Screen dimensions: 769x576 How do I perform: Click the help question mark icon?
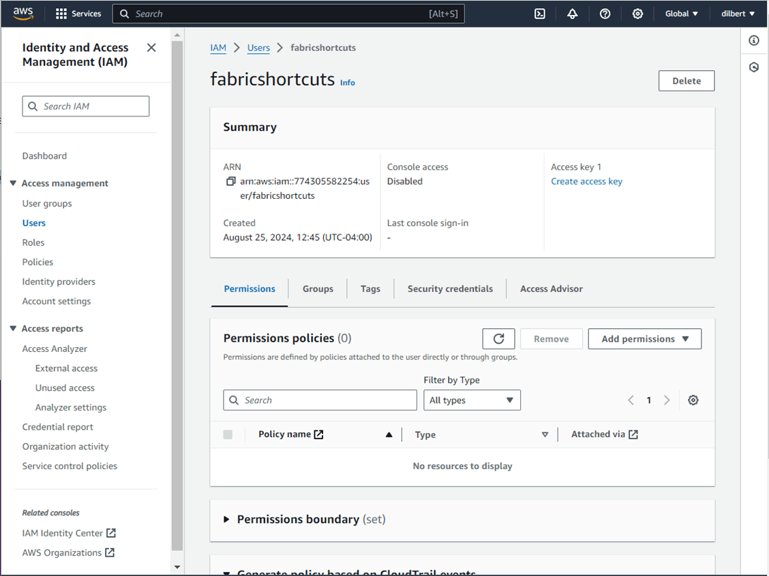pos(605,14)
